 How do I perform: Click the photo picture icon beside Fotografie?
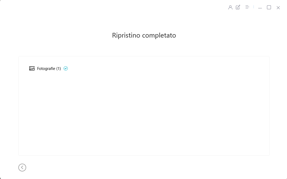[32, 68]
